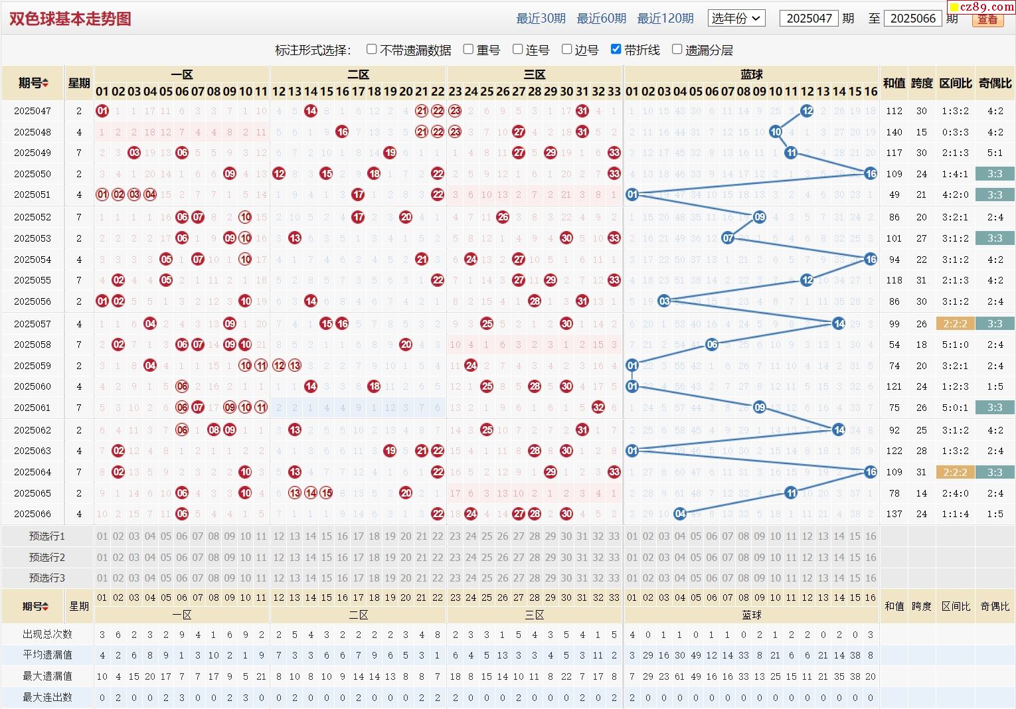The image size is (1016, 709).
Task: Edit the end period field 2025066
Action: click(913, 19)
